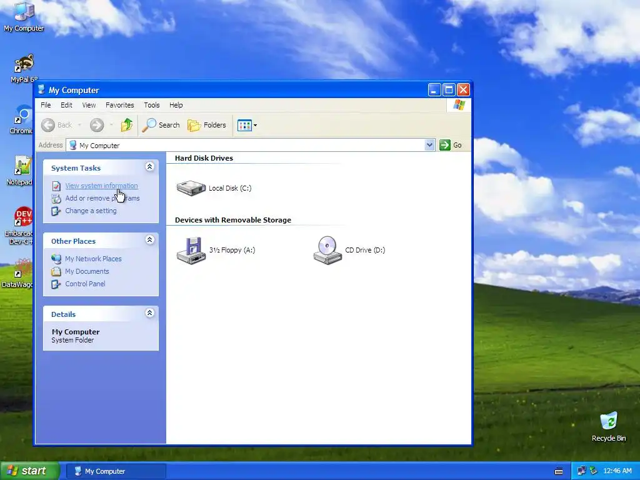
Task: Select the DataWagon desktop shortcut
Action: (x=18, y=273)
